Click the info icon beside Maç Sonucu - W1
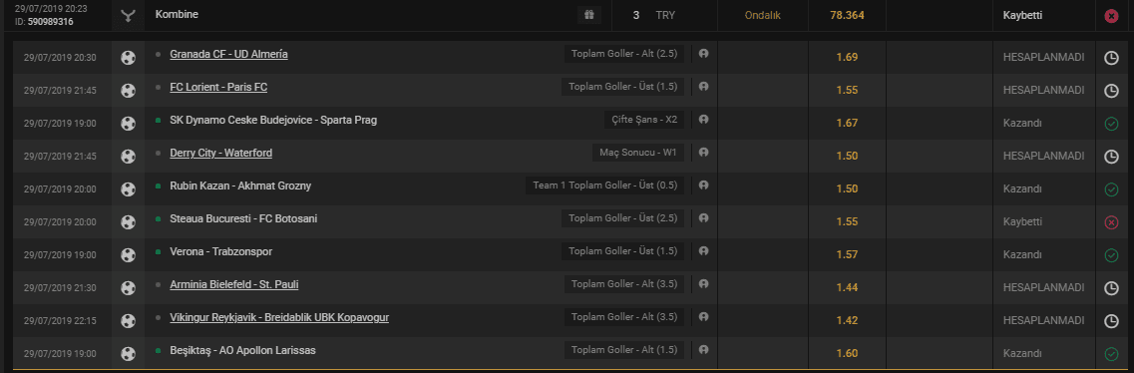Viewport: 1134px width, 373px height. (x=704, y=153)
